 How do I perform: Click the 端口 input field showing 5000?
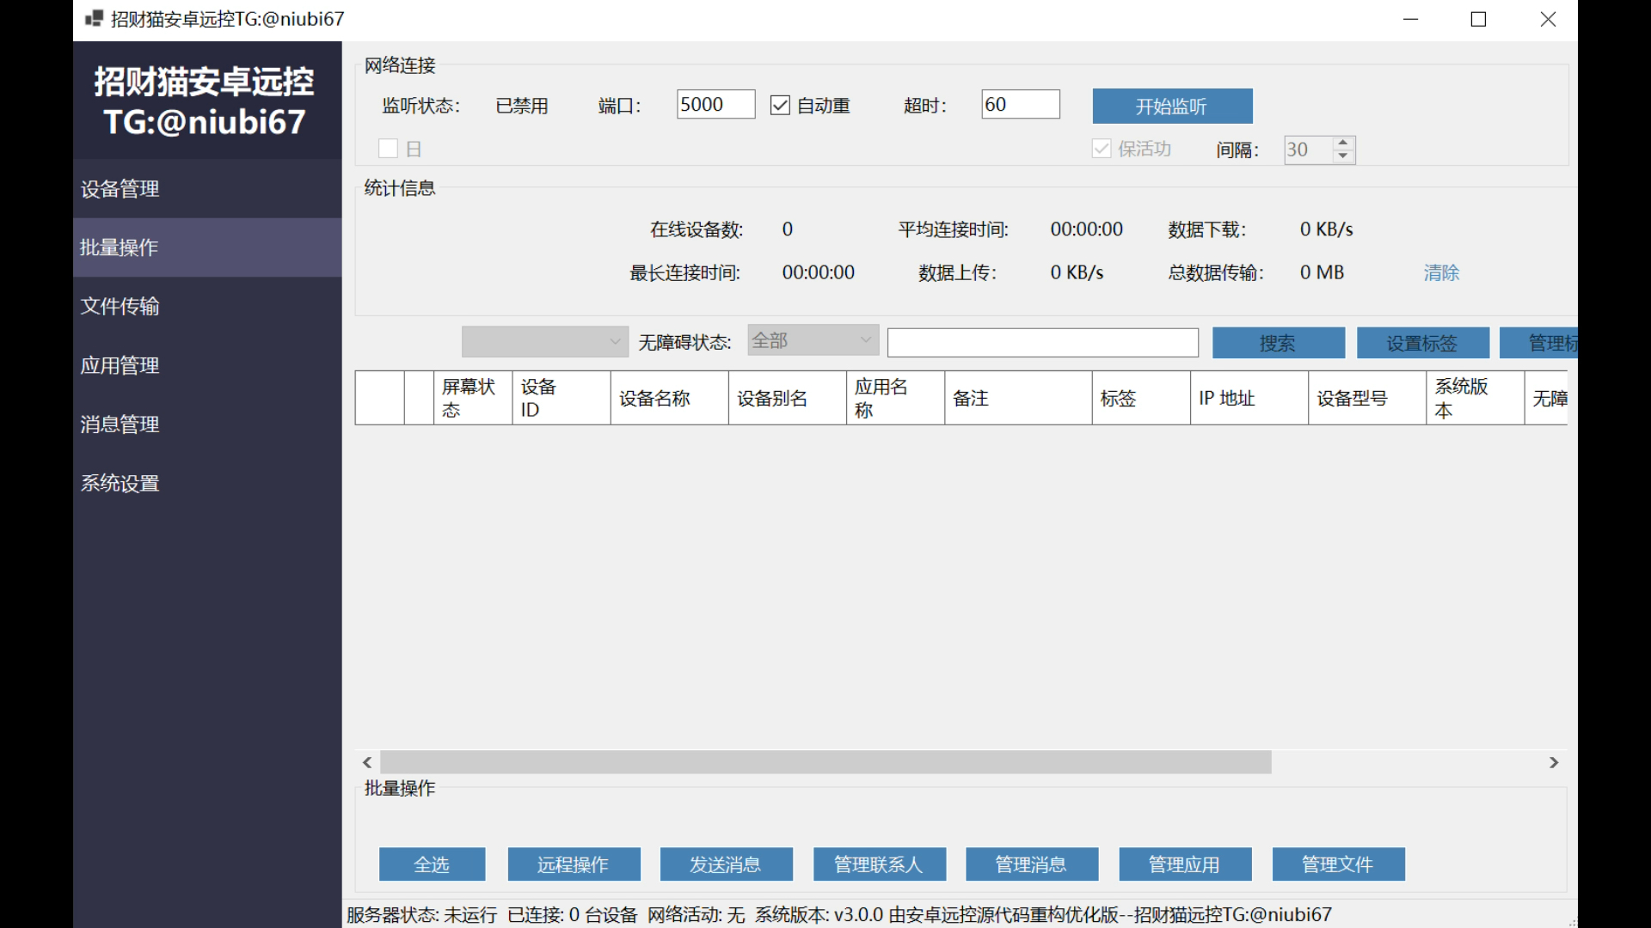click(x=715, y=104)
